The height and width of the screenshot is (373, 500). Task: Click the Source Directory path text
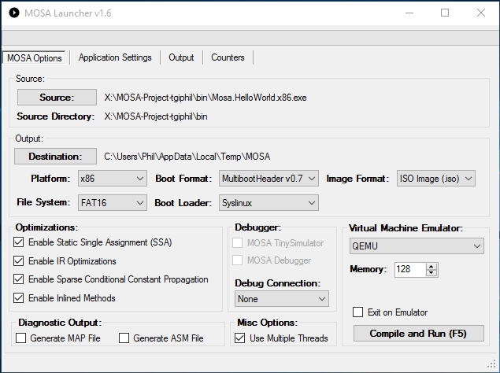pyautogui.click(x=156, y=116)
